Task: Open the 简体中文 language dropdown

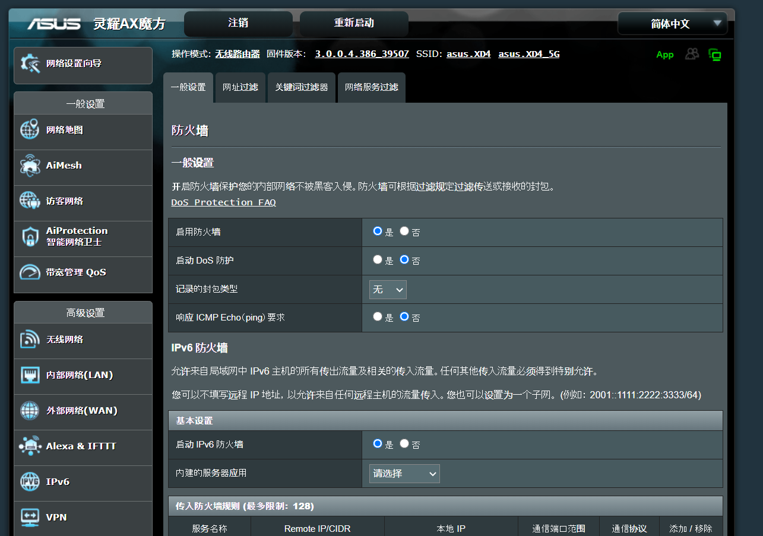Action: 672,24
